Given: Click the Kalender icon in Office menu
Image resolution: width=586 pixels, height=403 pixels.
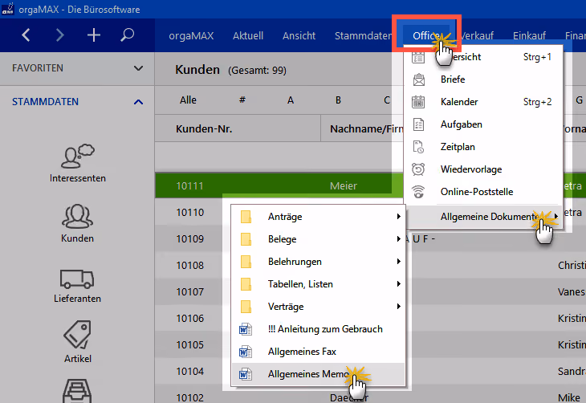Looking at the screenshot, I should click(x=418, y=102).
